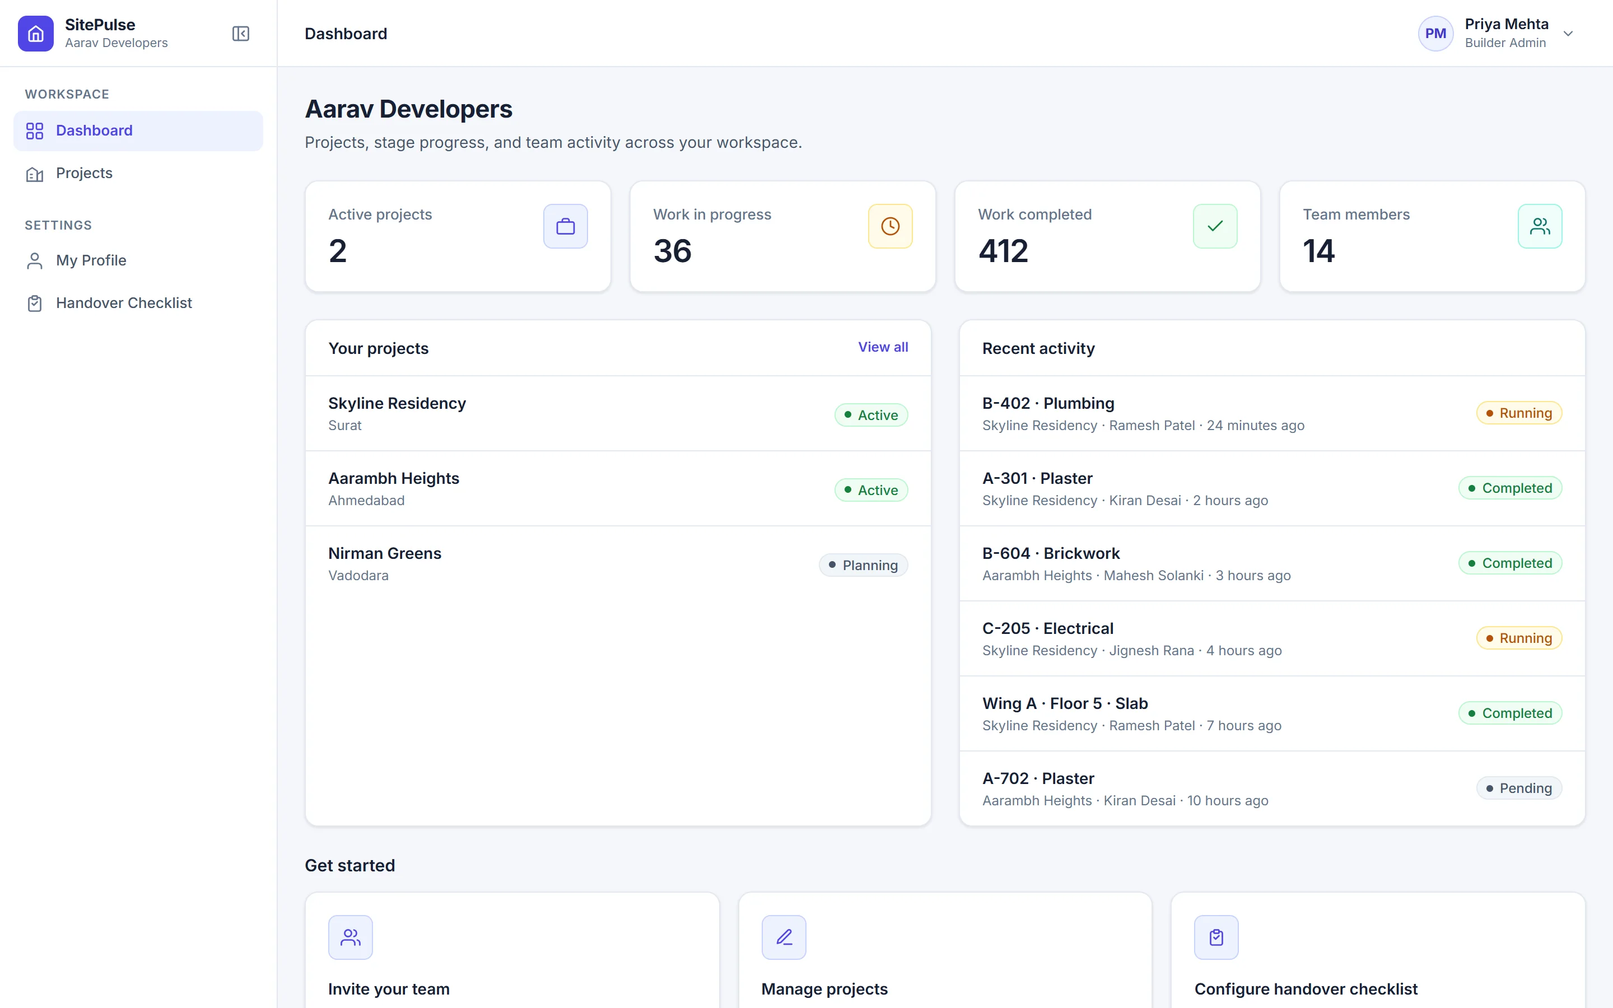The width and height of the screenshot is (1613, 1008).
Task: Click the checkmark icon on Work completed card
Action: [x=1215, y=226]
